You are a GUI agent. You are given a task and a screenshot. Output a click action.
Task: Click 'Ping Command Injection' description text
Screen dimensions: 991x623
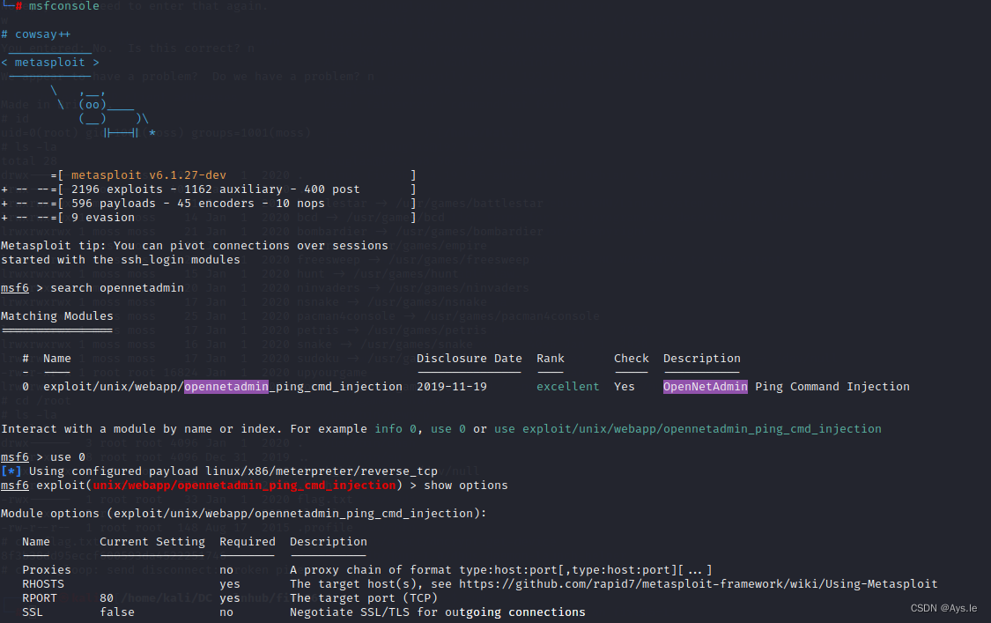832,387
